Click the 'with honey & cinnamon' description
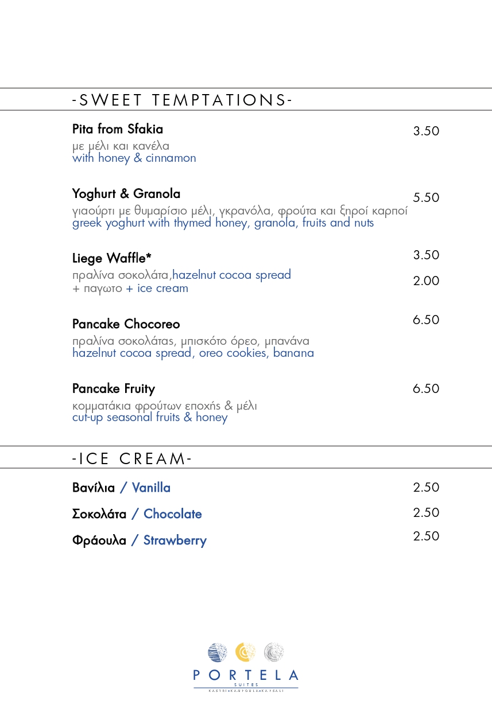Screen dimensions: 492x712 pos(134,158)
